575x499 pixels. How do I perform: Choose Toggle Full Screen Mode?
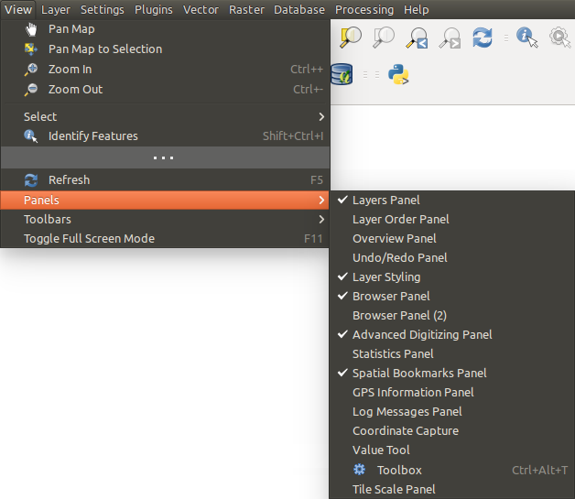click(89, 238)
